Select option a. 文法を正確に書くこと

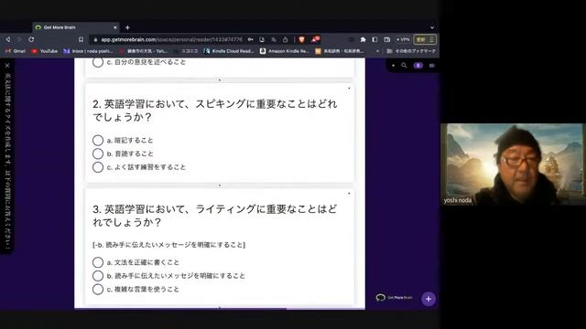(98, 262)
